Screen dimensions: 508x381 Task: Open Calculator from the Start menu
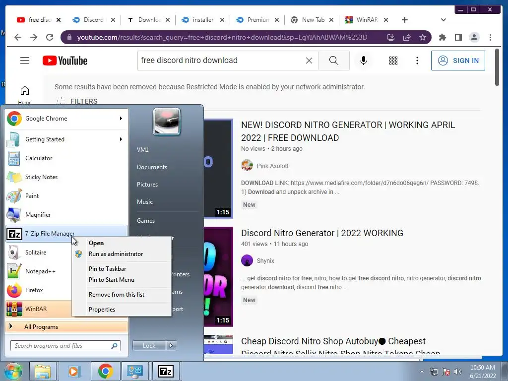[66, 158]
